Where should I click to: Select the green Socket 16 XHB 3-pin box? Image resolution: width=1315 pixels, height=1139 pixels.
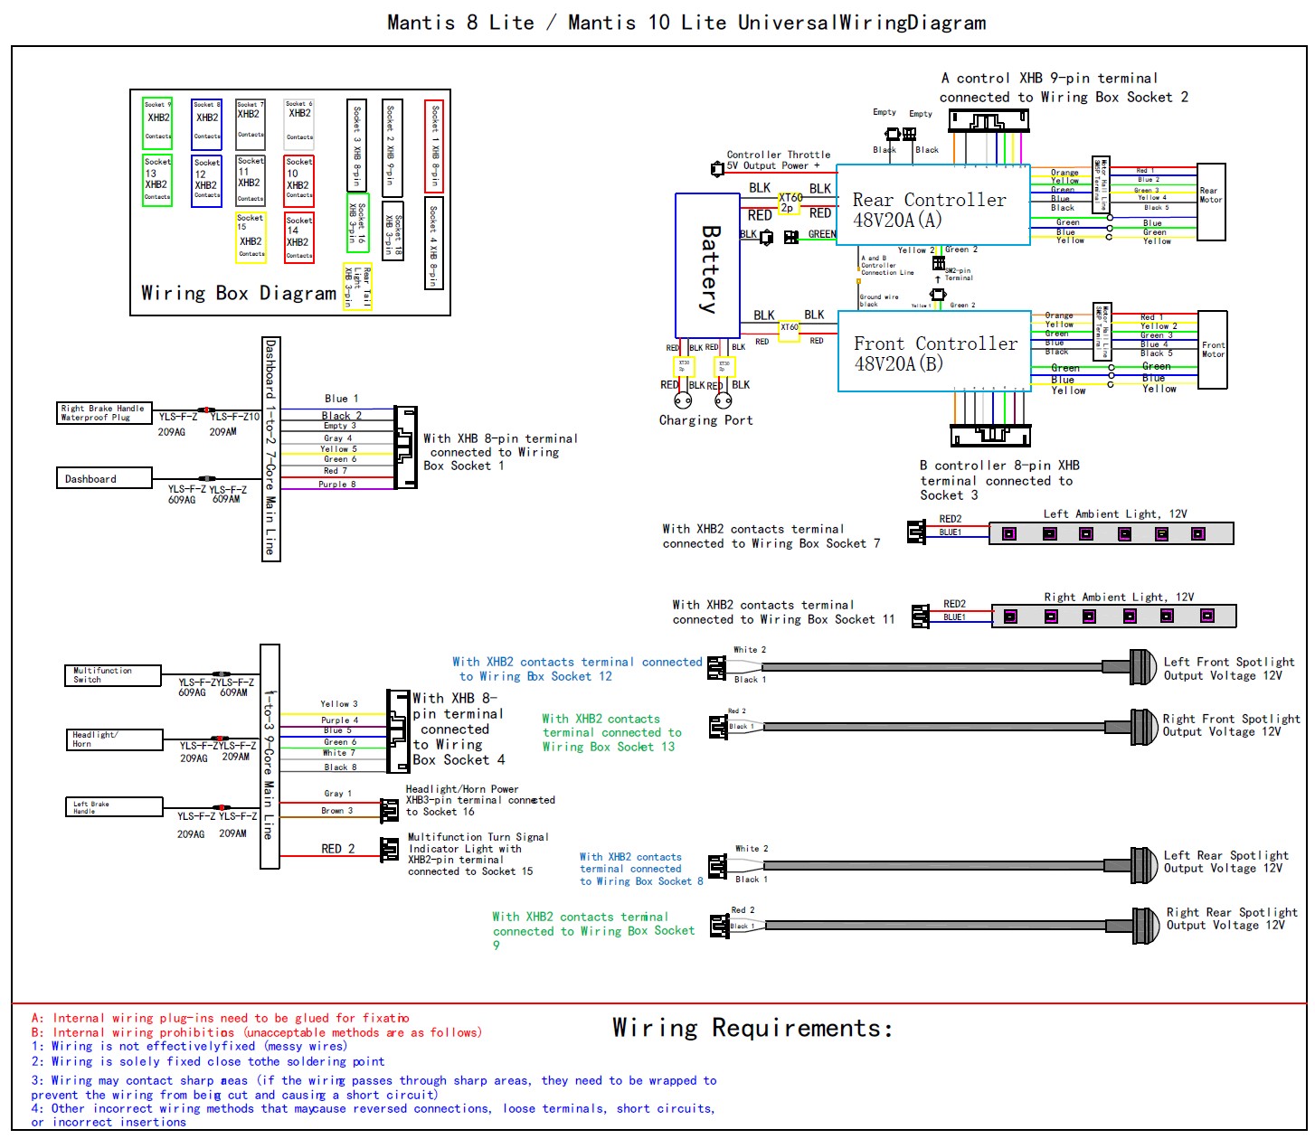pos(358,223)
